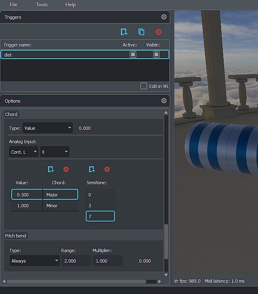Collapse the Options panel via header icon
Viewport: 258px width, 294px height.
pos(164,101)
